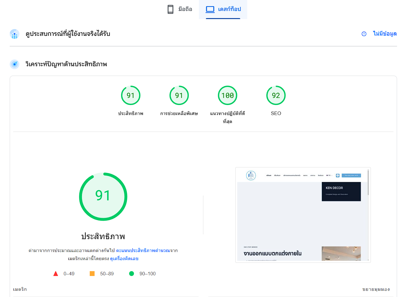Click the วิเคราะห์ปัญหาด้านประสิทธิภาพ heading

66,64
